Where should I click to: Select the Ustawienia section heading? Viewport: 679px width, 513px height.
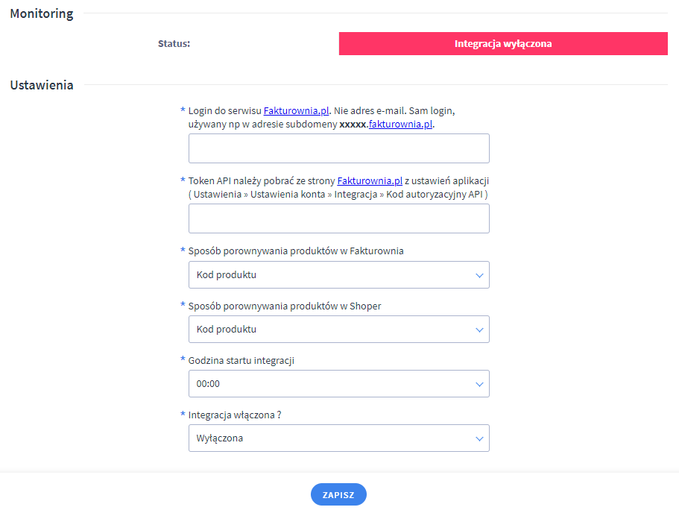(x=42, y=85)
